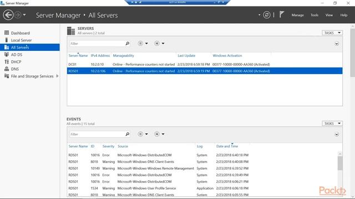355x199 pixels.
Task: Collapse the Servers filter bar chevron
Action: [x=337, y=44]
